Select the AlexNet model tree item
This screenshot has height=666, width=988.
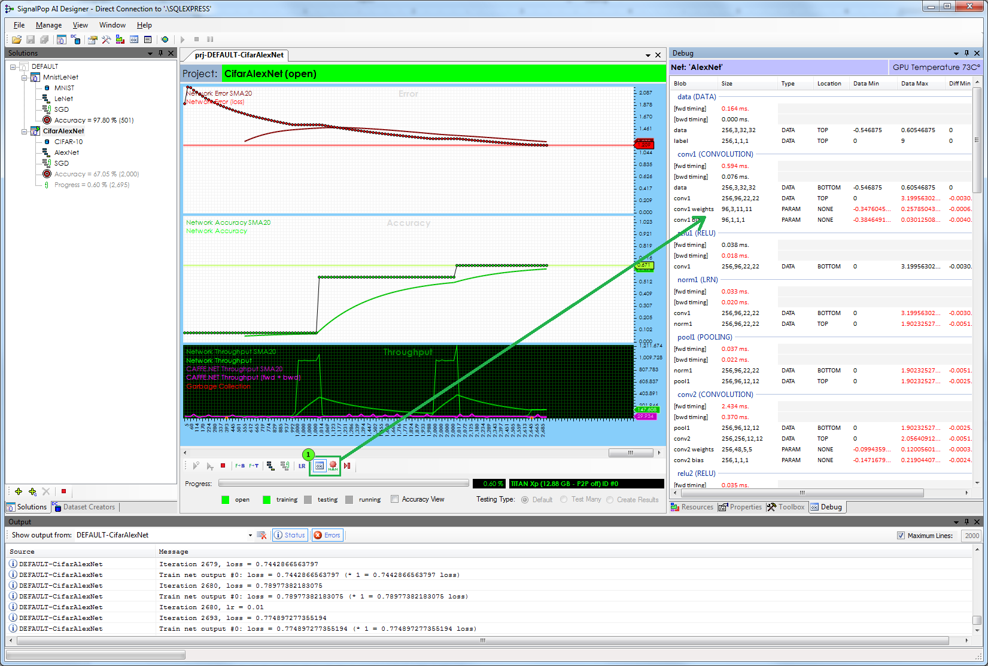pos(66,152)
